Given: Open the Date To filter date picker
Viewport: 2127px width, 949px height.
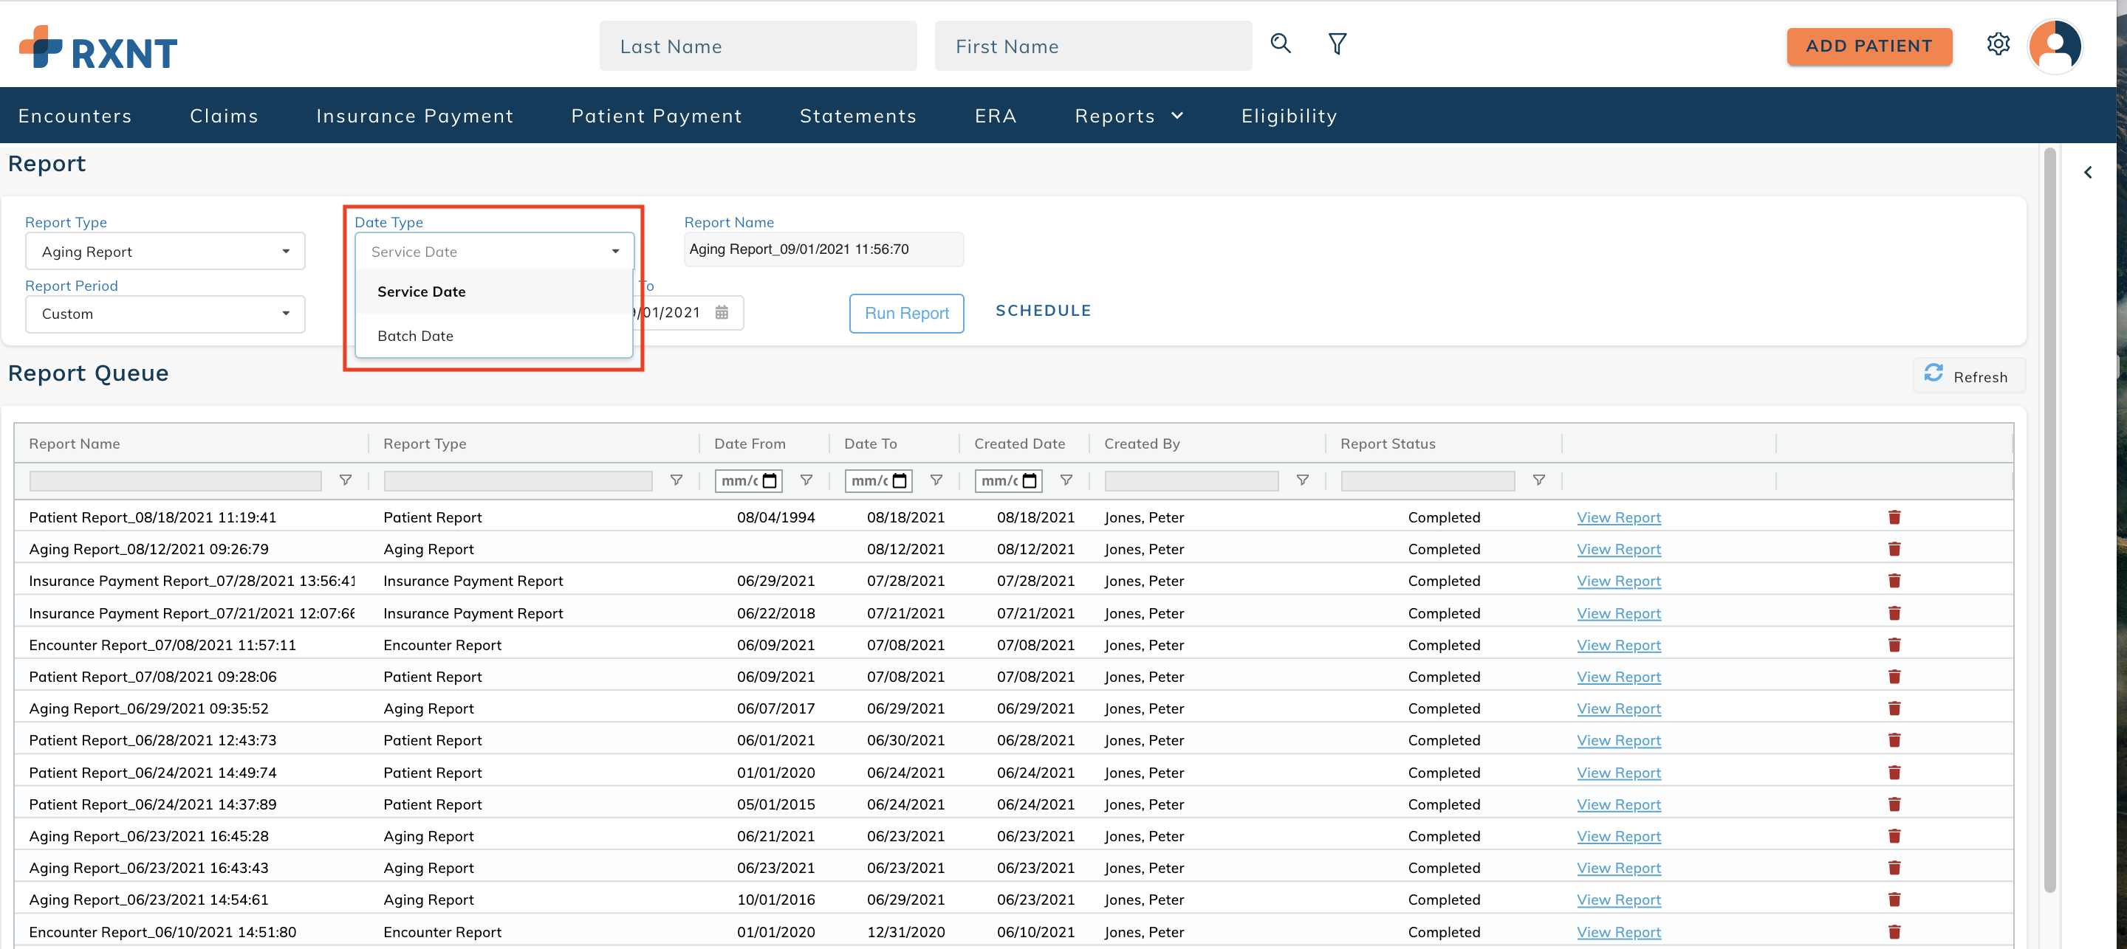Looking at the screenshot, I should (x=900, y=481).
